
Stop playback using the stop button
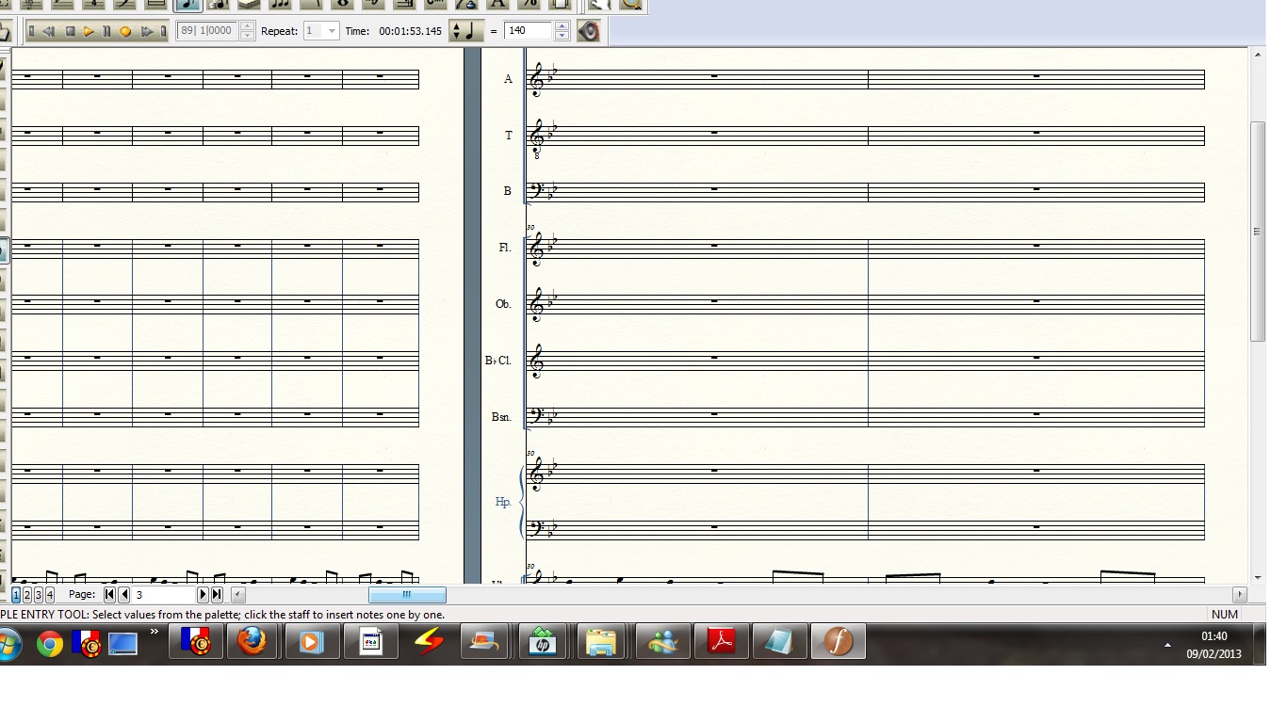pyautogui.click(x=70, y=31)
